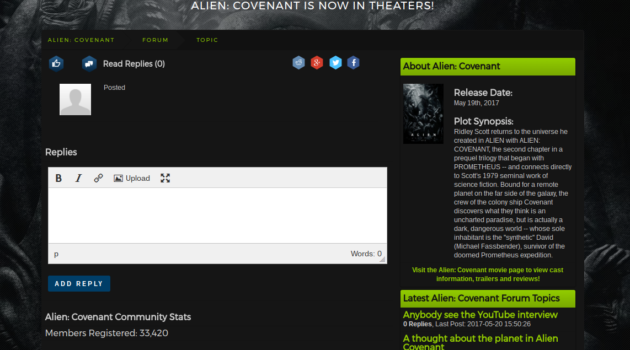
Task: Select the Topic breadcrumb
Action: pos(207,40)
